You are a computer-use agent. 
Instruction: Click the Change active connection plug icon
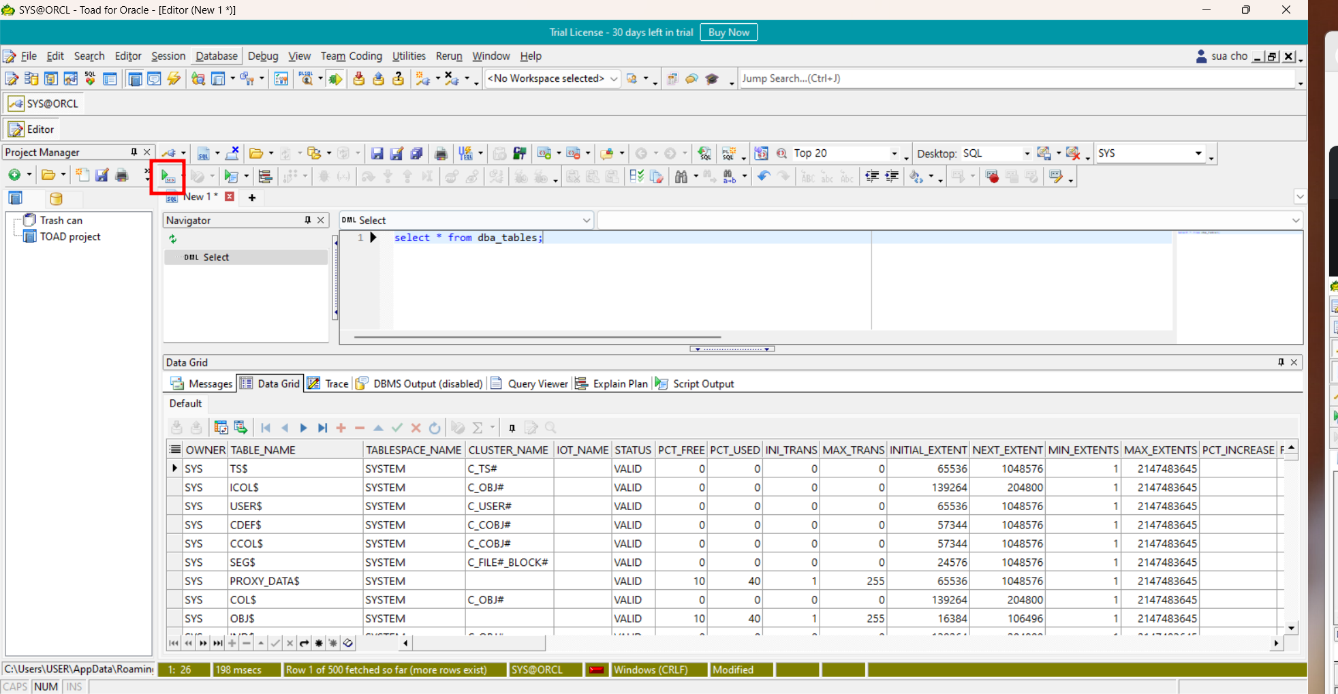169,153
